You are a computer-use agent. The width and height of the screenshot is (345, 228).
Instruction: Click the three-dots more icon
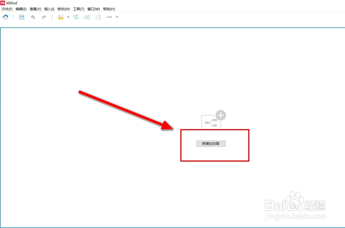pyautogui.click(x=109, y=17)
